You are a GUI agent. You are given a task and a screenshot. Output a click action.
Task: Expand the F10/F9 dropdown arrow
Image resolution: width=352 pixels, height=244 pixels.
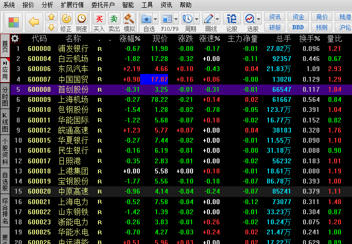click(176, 19)
